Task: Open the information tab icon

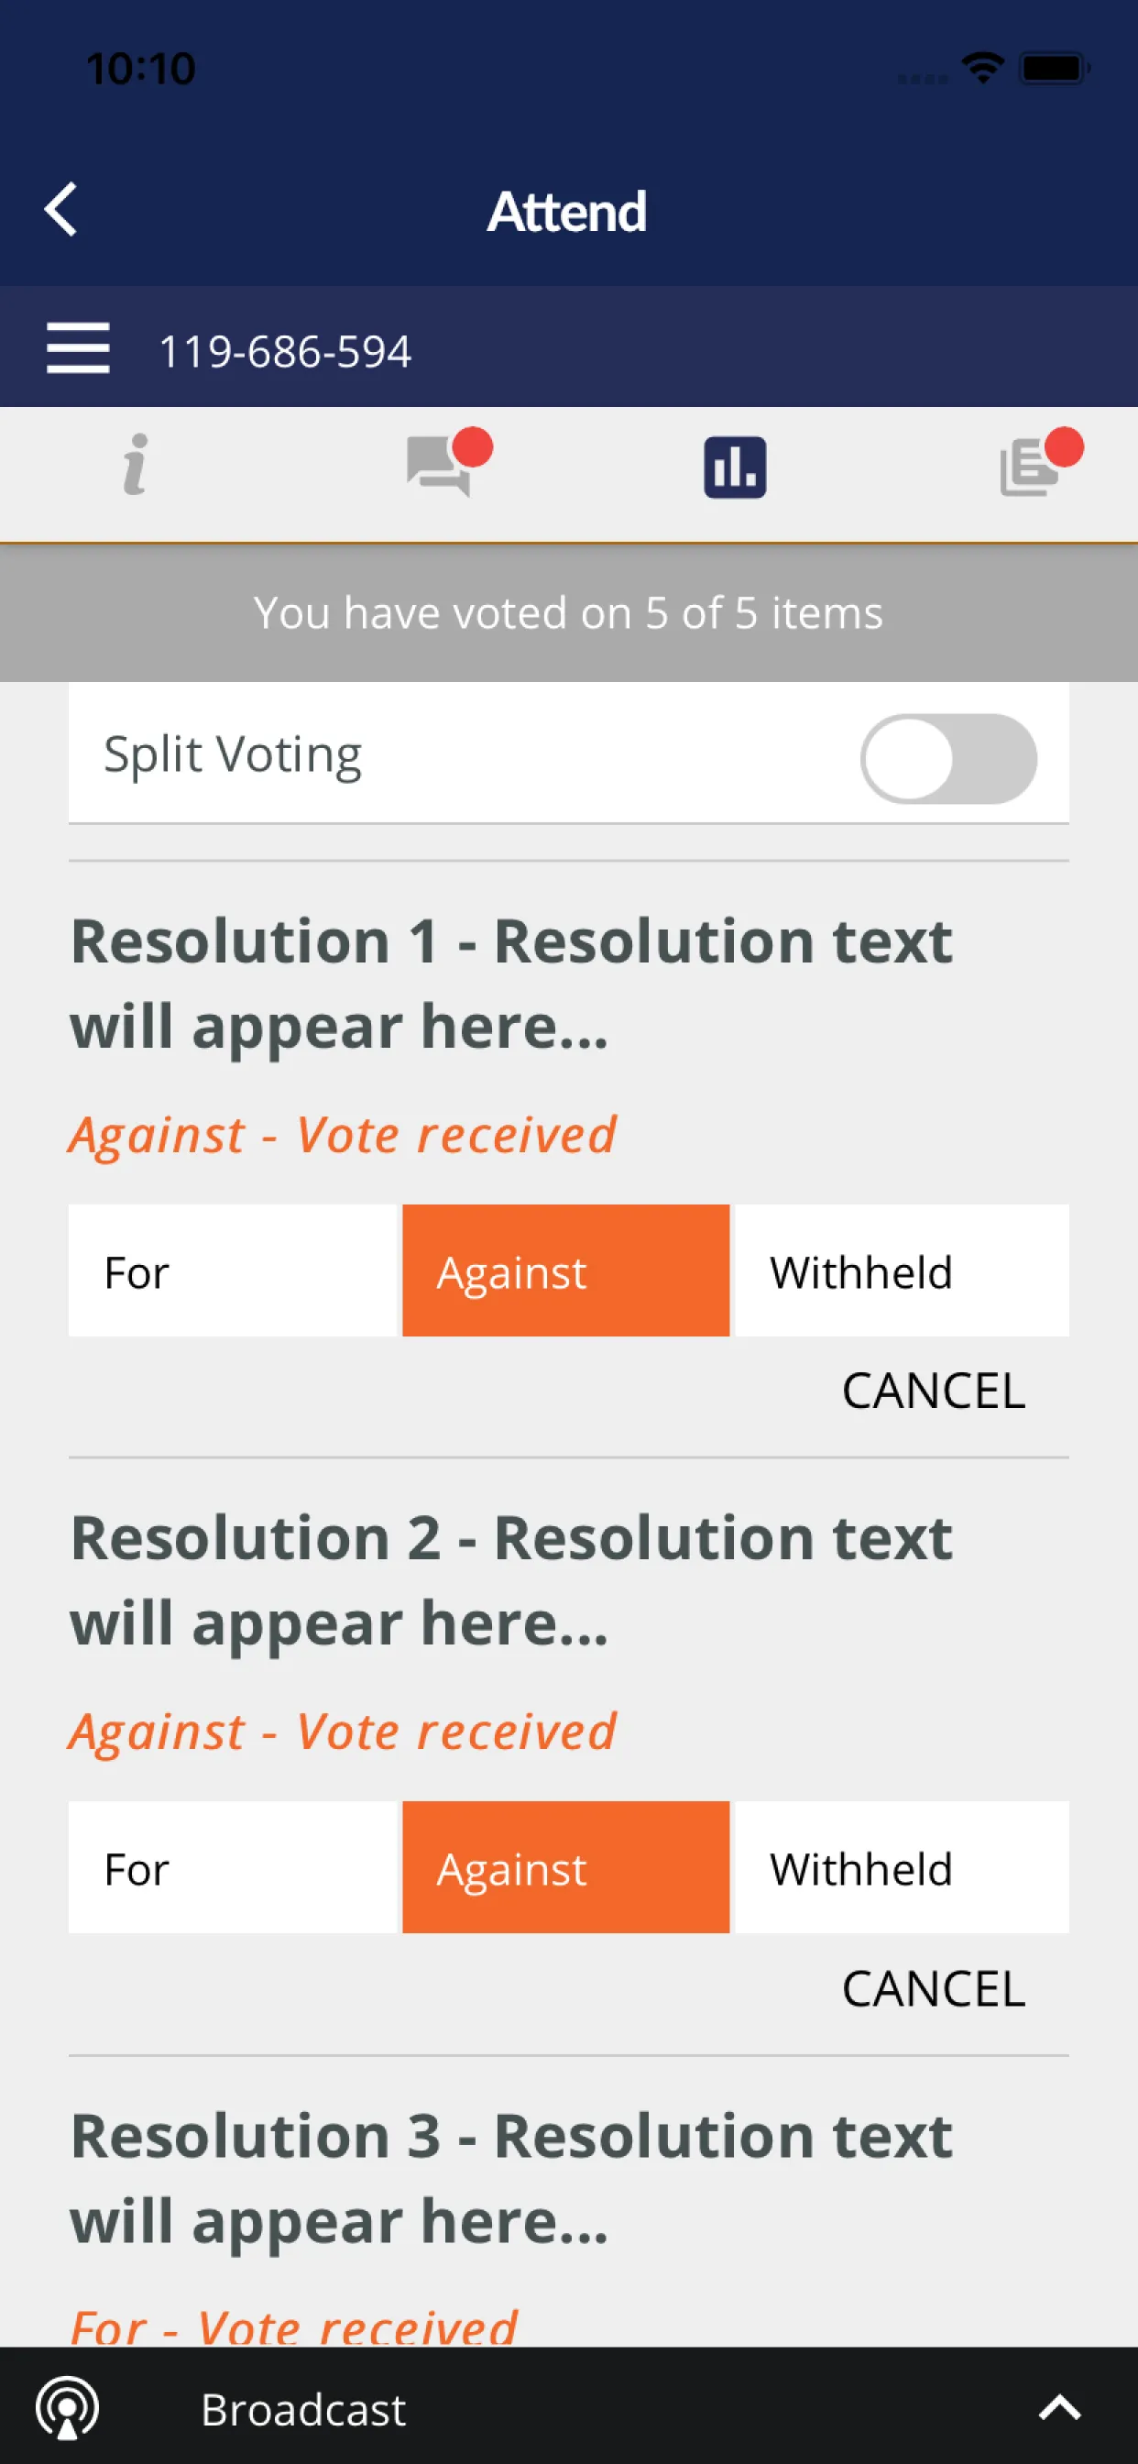Action: (x=136, y=466)
